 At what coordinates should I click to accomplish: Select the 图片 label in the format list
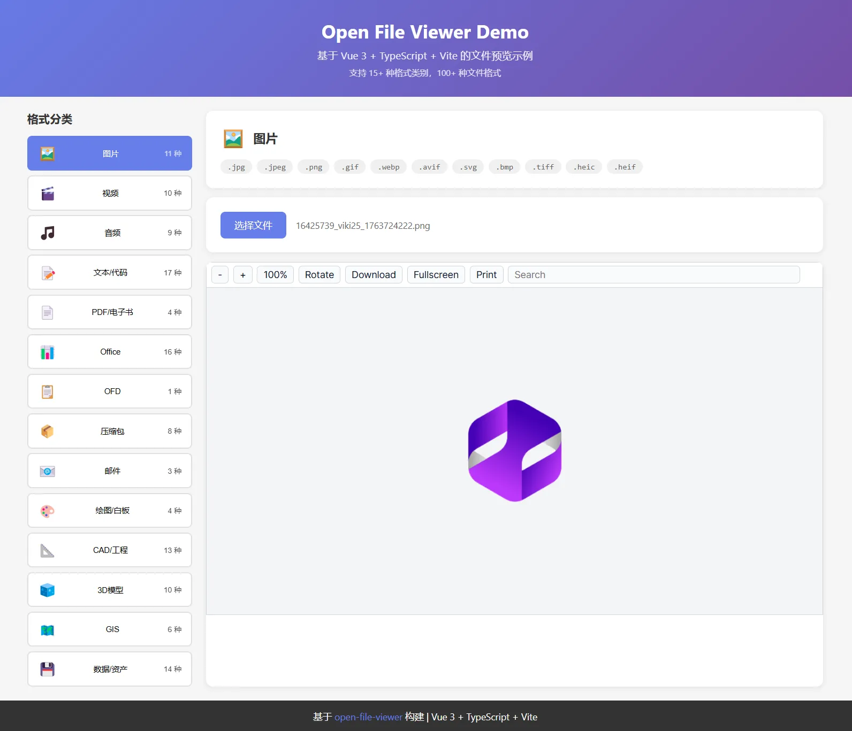(111, 153)
